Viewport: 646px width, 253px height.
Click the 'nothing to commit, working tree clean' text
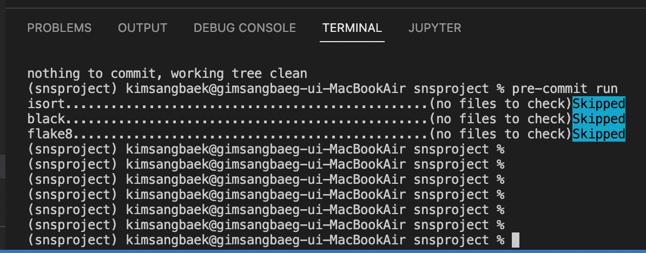167,74
